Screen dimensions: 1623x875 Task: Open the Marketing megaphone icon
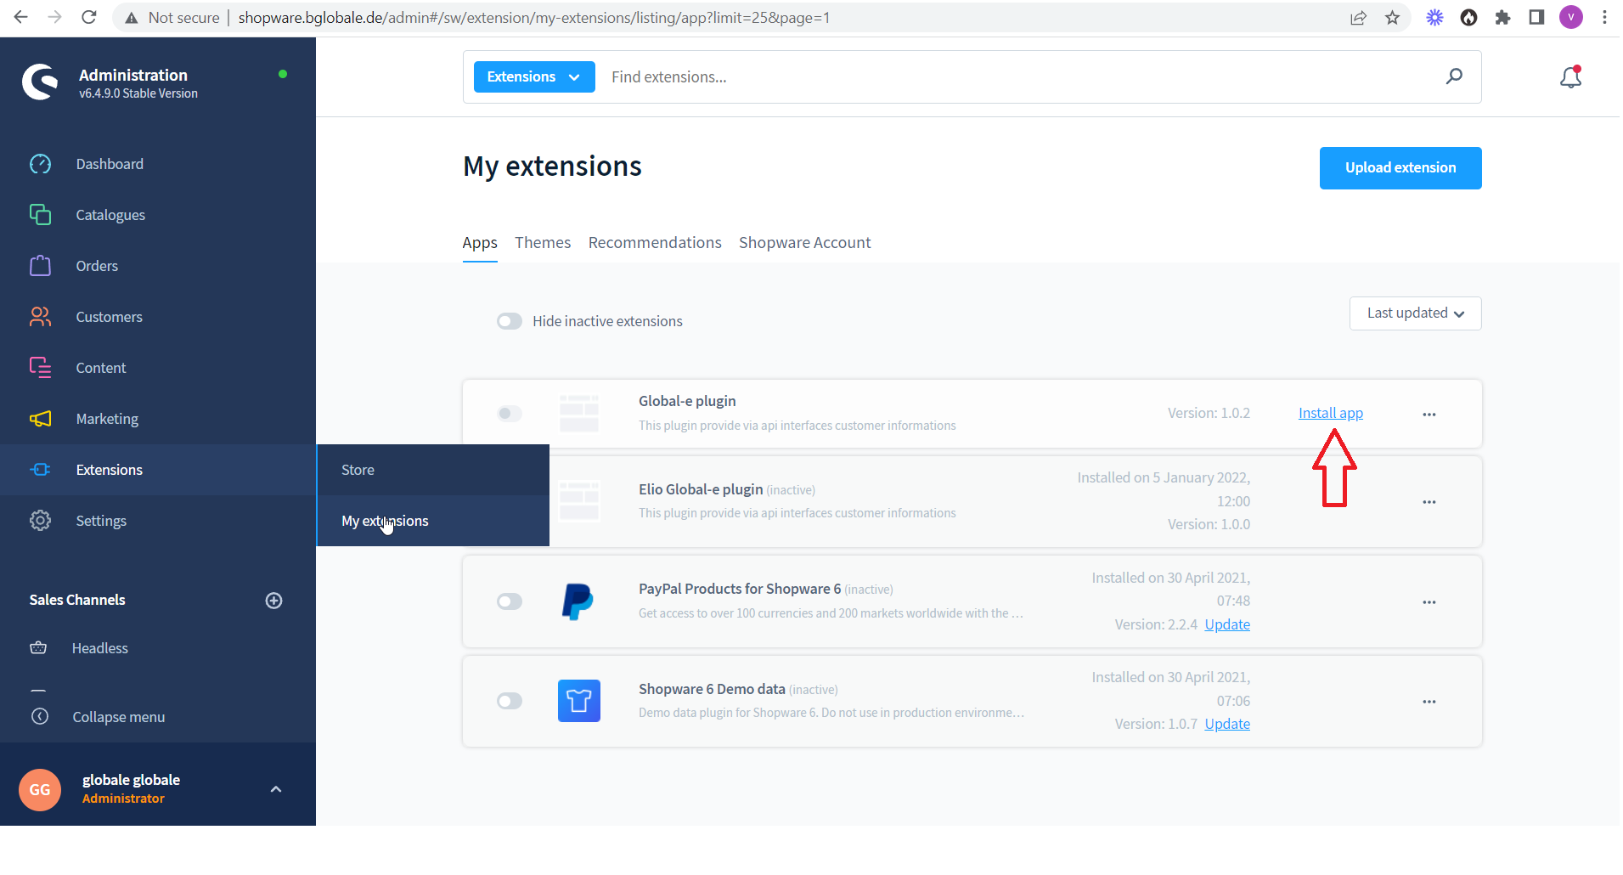point(40,418)
